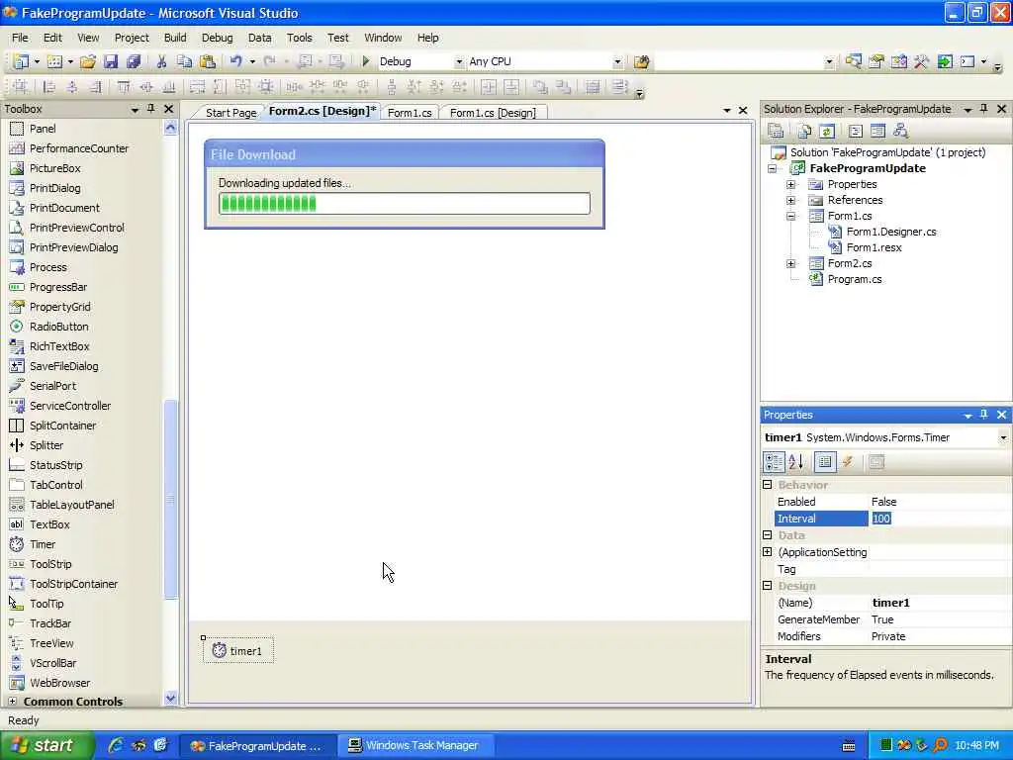Click the Undo toolbar icon
The image size is (1013, 760).
tap(235, 61)
